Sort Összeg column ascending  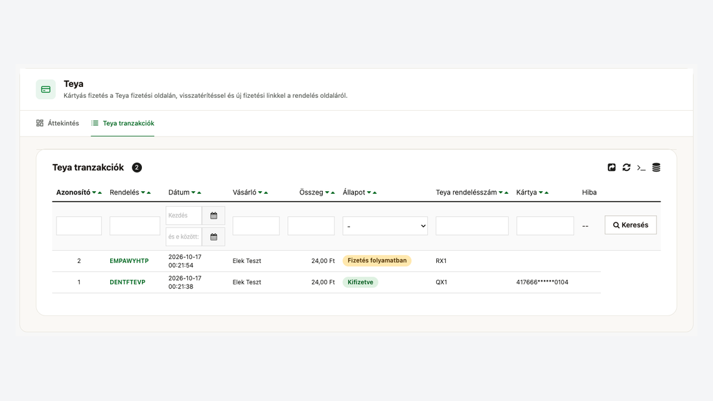point(333,193)
